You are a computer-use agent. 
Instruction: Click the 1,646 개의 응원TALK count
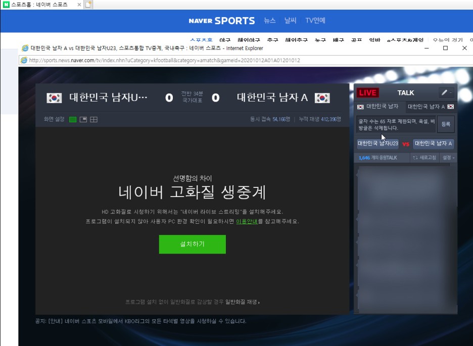click(377, 158)
